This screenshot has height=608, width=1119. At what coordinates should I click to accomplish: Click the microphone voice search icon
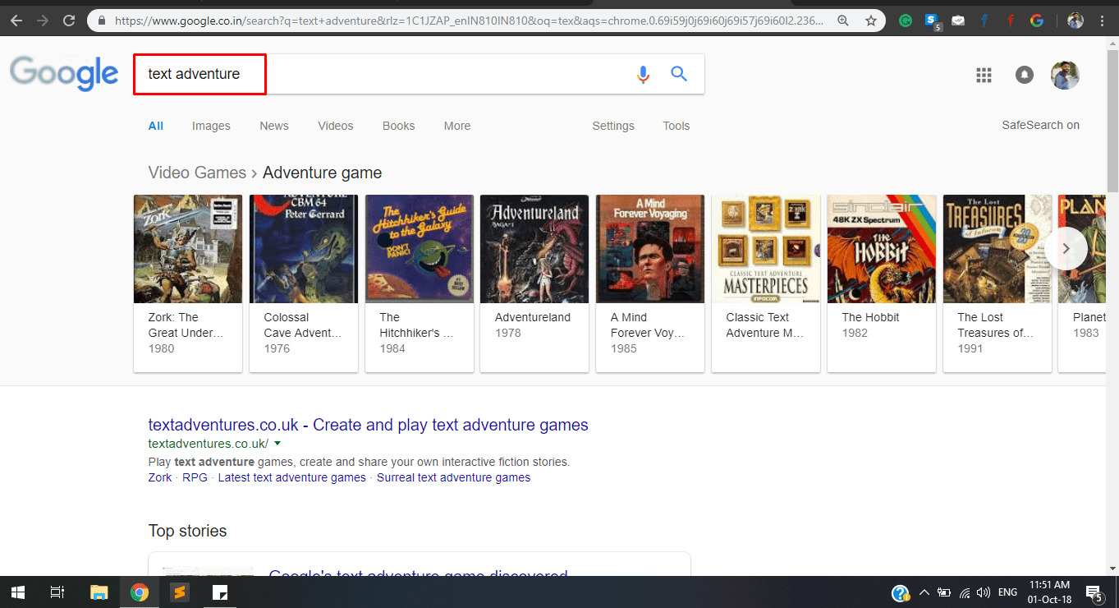643,75
